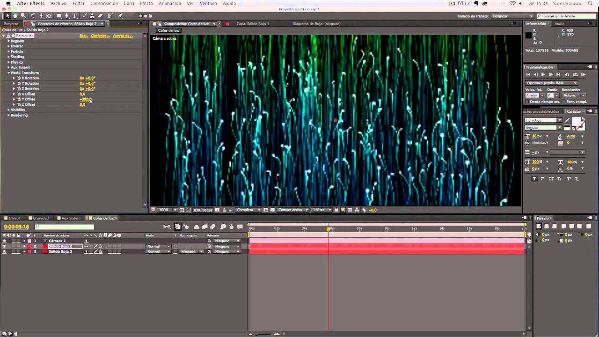Select the Selection arrow tool
This screenshot has width=599, height=337.
click(x=7, y=15)
